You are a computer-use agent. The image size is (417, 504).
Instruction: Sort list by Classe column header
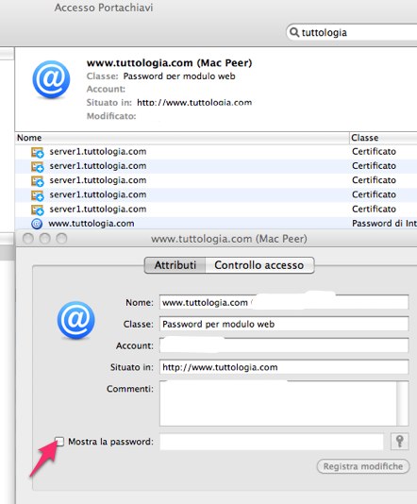383,138
